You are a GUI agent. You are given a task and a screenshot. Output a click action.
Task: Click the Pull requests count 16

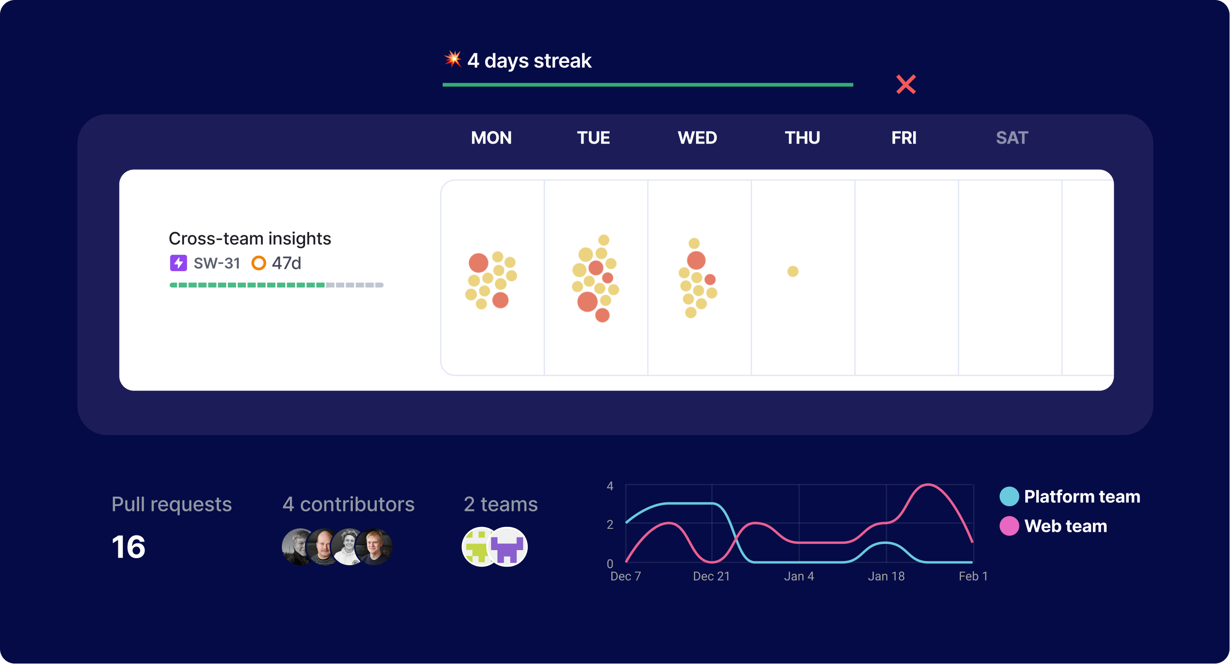pos(129,547)
